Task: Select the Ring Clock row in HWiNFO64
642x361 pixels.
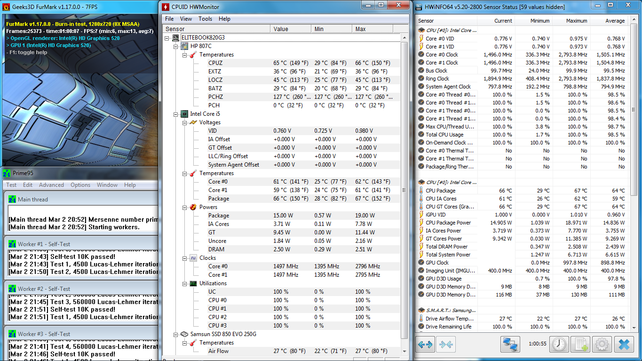Action: (x=522, y=79)
